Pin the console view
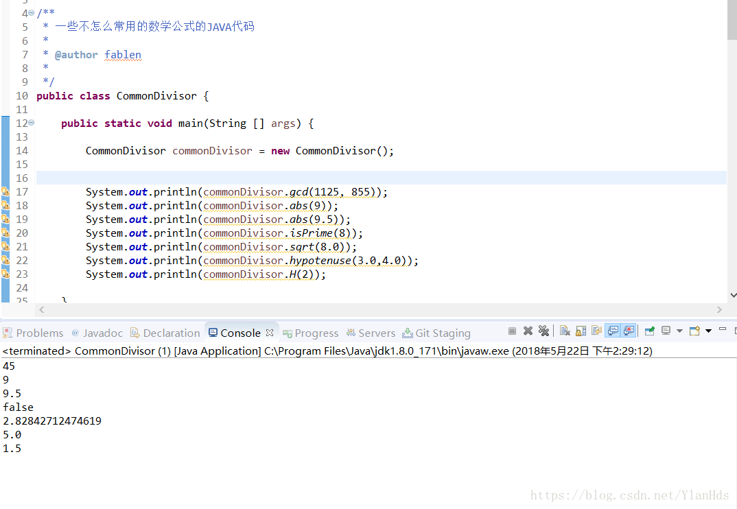 [650, 331]
